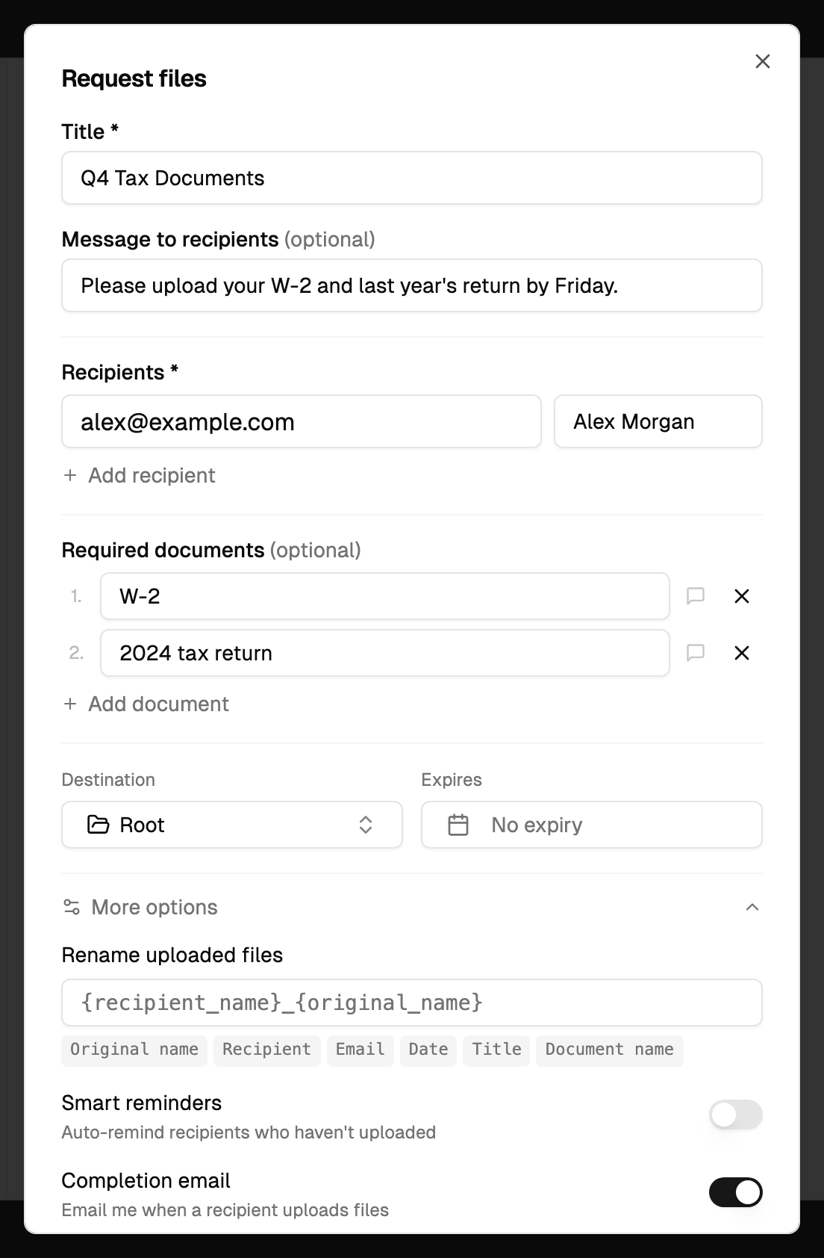Edit the W-2 document field
The width and height of the screenshot is (824, 1258).
pyautogui.click(x=385, y=596)
